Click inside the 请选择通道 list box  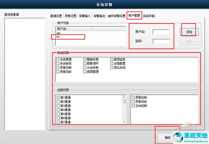(25, 74)
